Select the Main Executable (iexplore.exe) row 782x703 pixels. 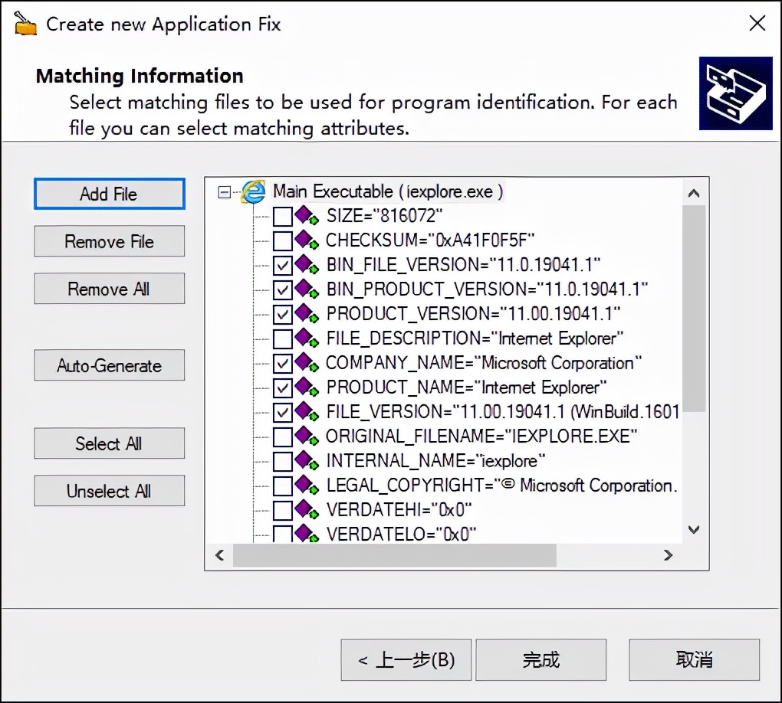(x=388, y=191)
